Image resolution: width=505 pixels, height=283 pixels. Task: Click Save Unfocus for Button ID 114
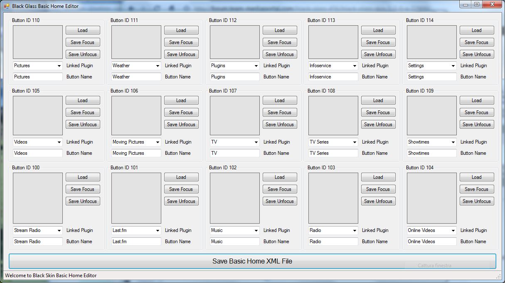pyautogui.click(x=477, y=54)
